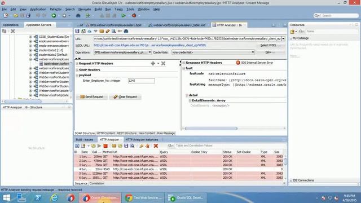The height and width of the screenshot is (203, 361).
Task: Click the Windows Start button
Action: tap(6, 198)
